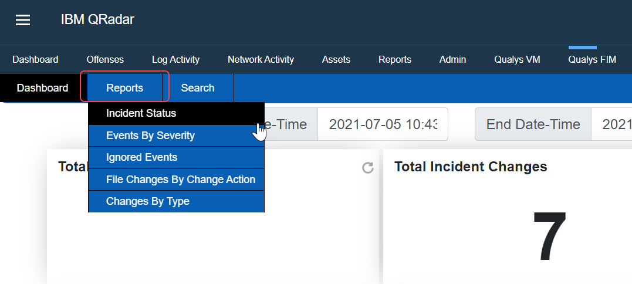Go to the Admin tab

[452, 60]
